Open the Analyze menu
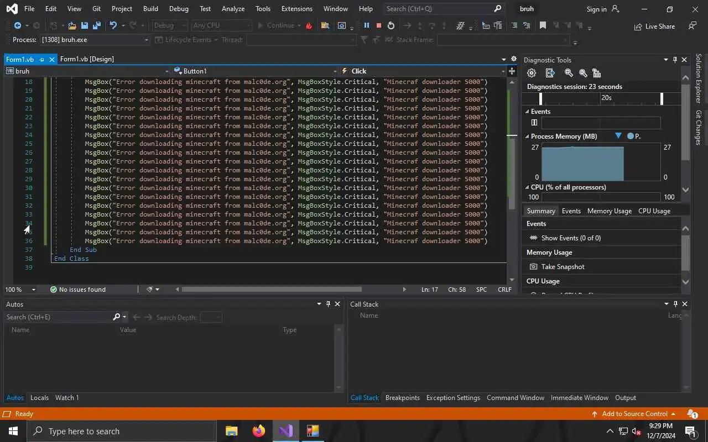 click(233, 9)
